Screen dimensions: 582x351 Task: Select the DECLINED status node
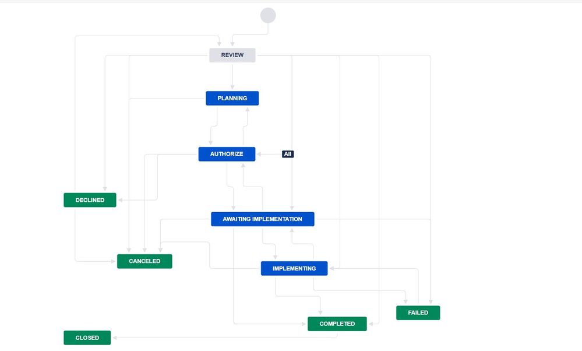pos(90,200)
